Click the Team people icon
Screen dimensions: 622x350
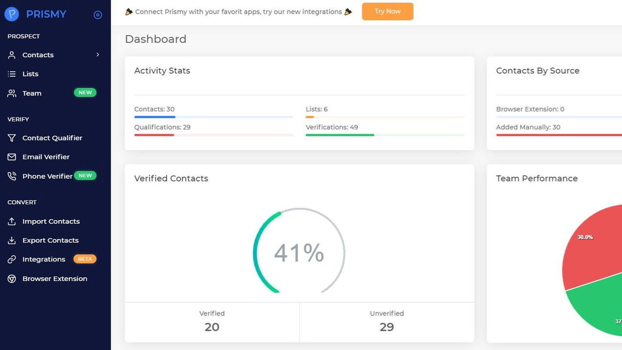[x=12, y=93]
